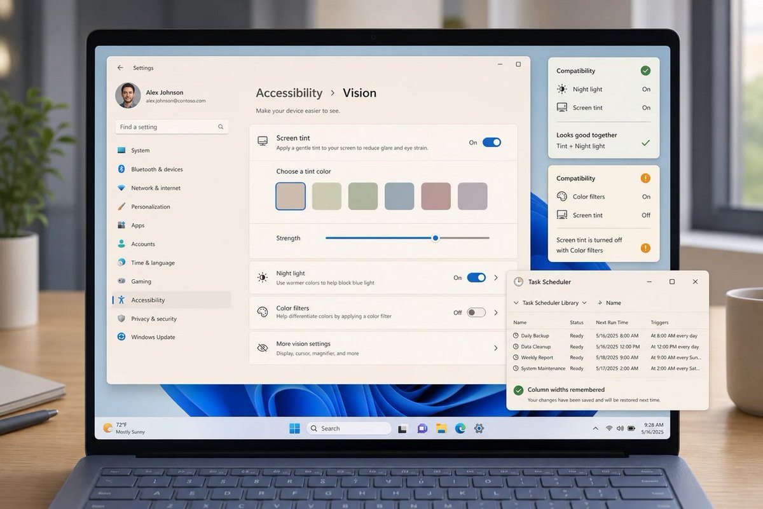Select the Data Cleanup task row
Image resolution: width=763 pixels, height=509 pixels.
607,347
